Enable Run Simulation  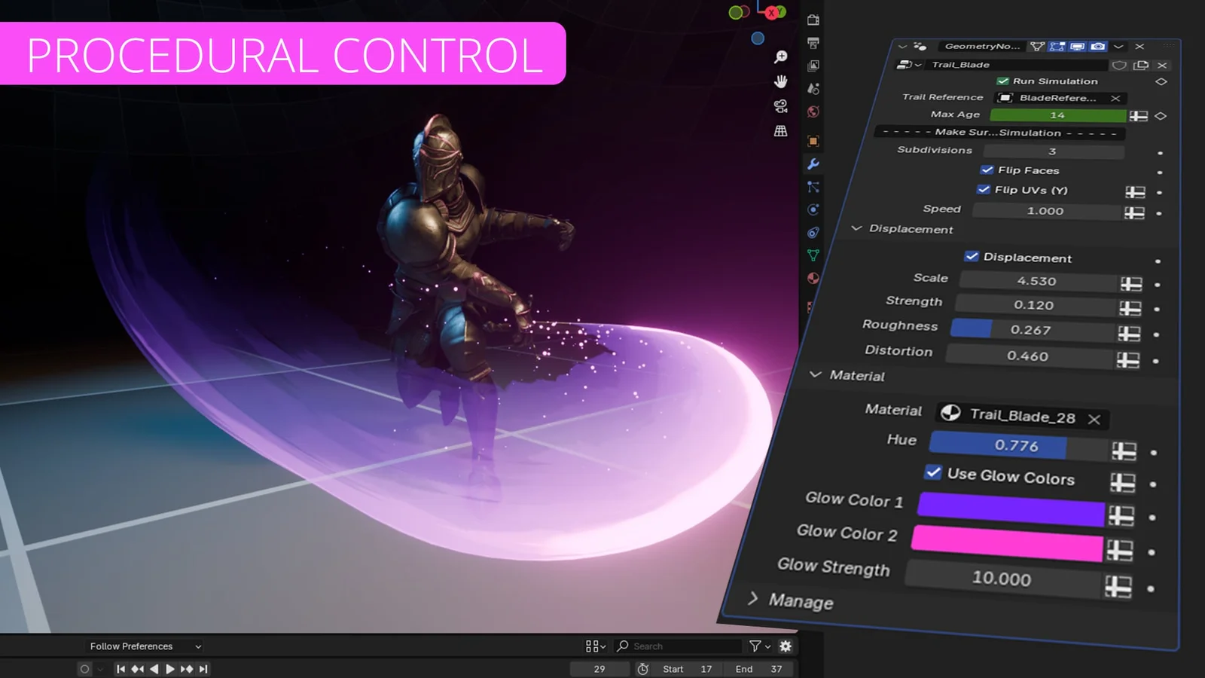click(x=1002, y=81)
